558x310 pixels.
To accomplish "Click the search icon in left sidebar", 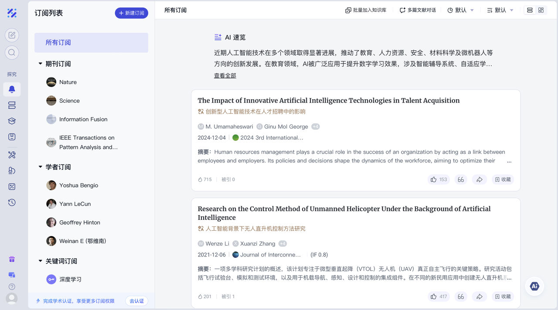I will (x=12, y=53).
